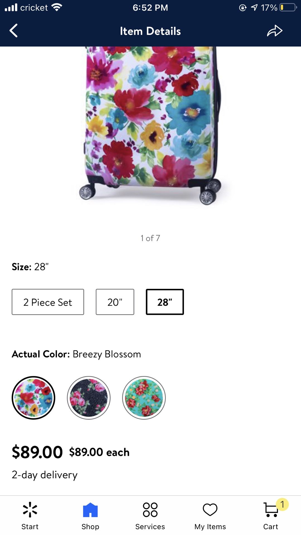301x535 pixels.
Task: Select the 28" size option
Action: pos(165,302)
